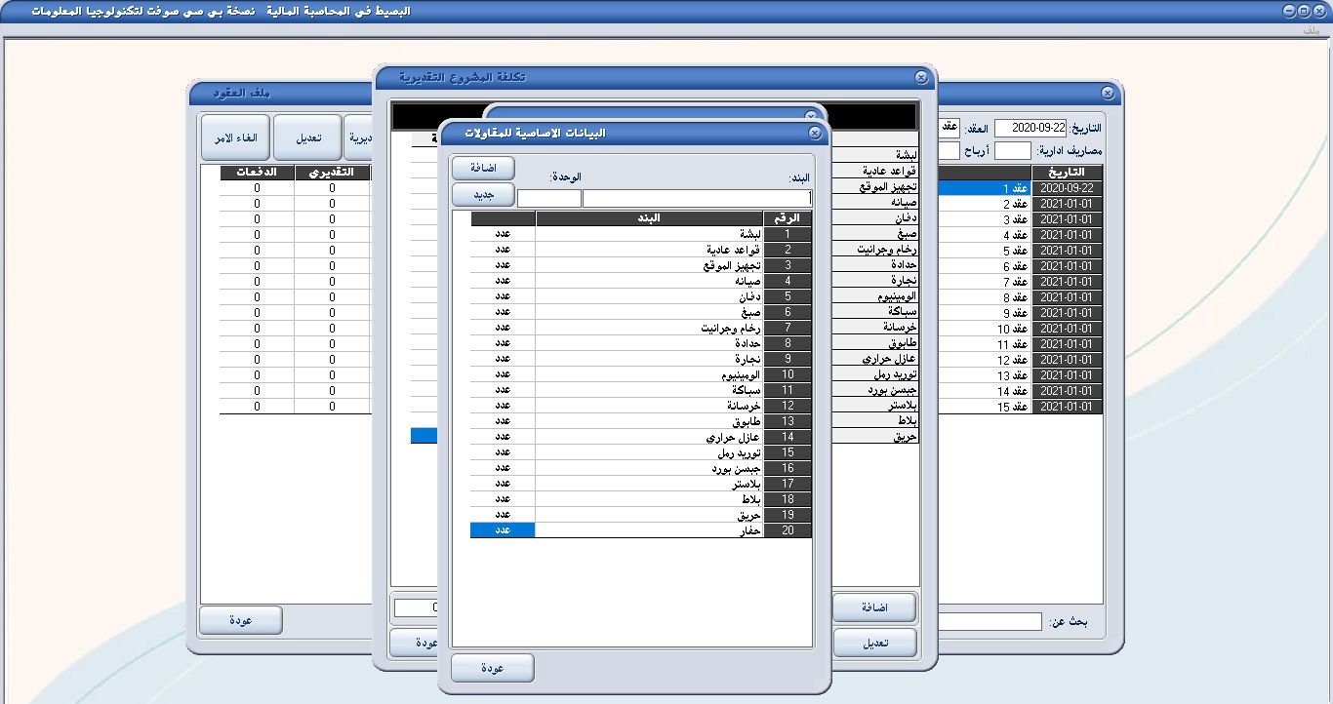The image size is (1333, 704).
Task: Click تعديل button below اضافة on the right
Action: (x=873, y=642)
